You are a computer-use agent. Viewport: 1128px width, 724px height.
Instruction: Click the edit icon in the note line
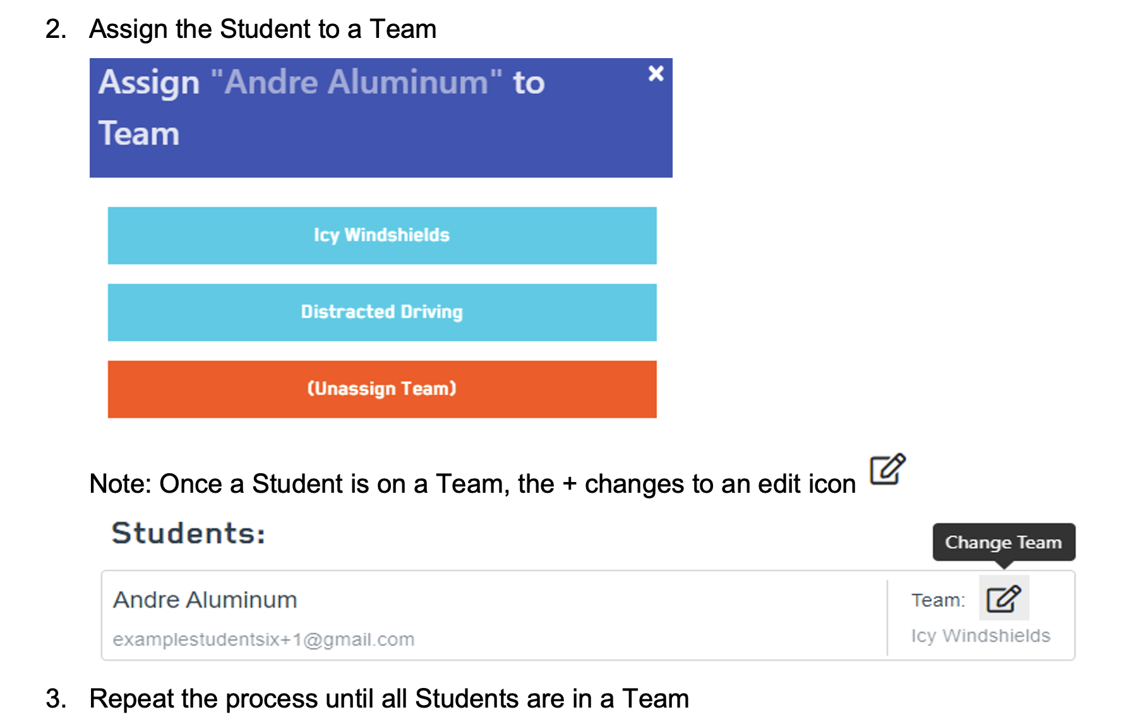[887, 469]
